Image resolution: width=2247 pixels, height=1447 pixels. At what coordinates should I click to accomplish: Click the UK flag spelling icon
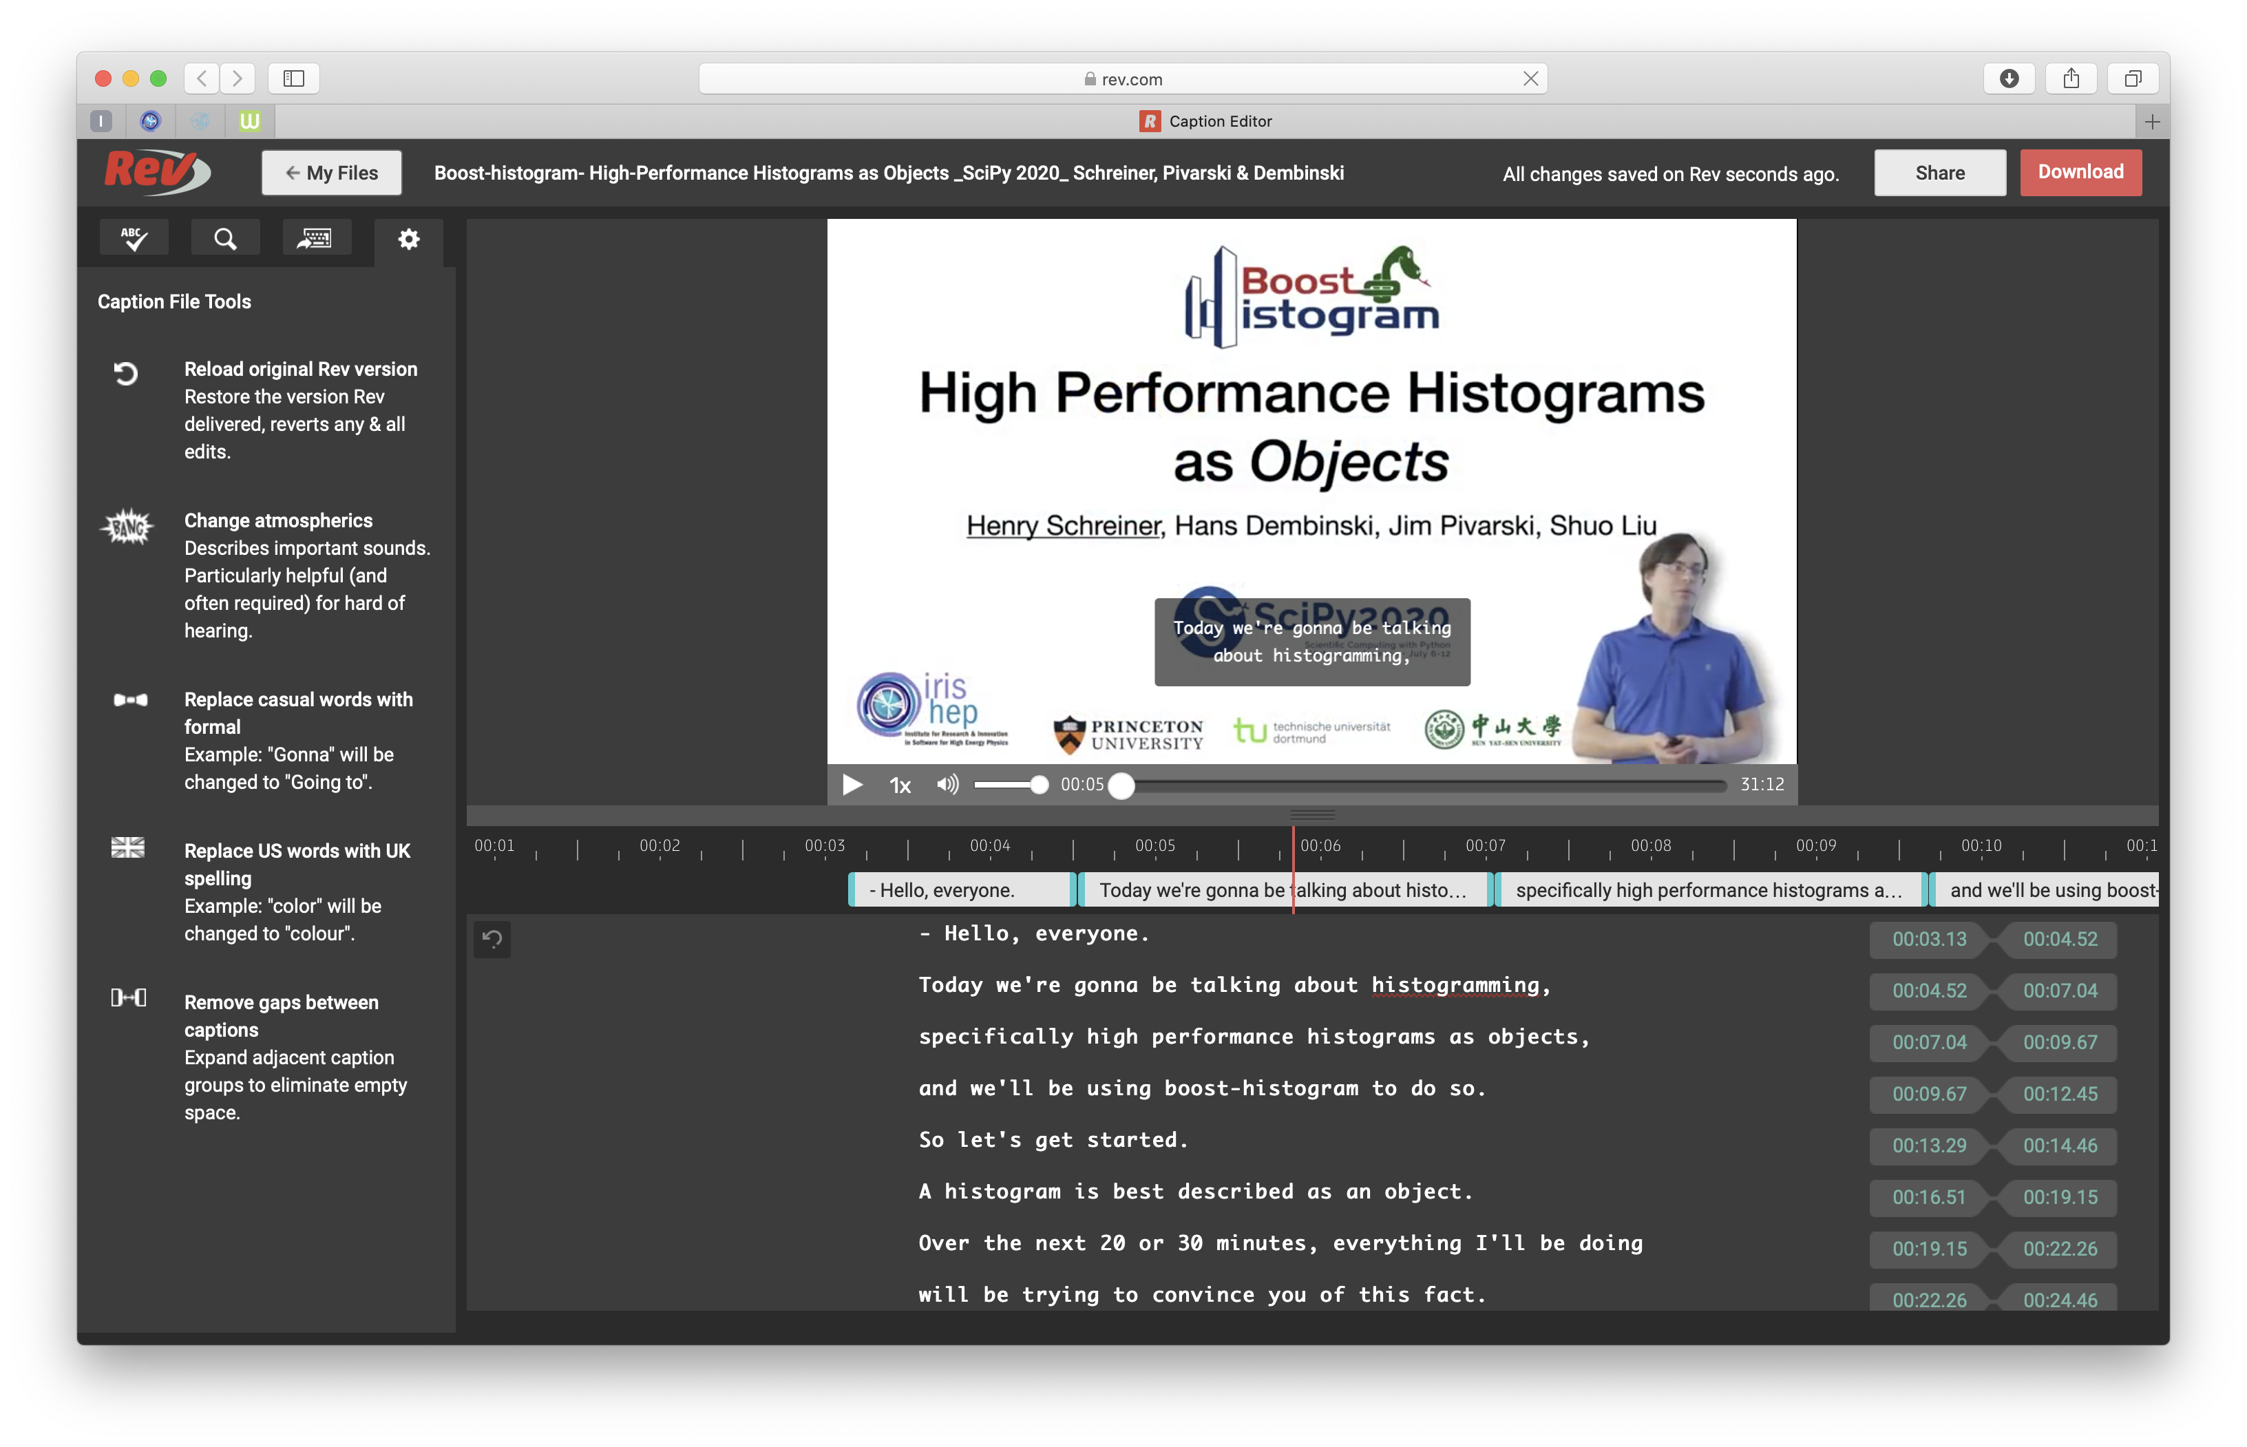[128, 847]
